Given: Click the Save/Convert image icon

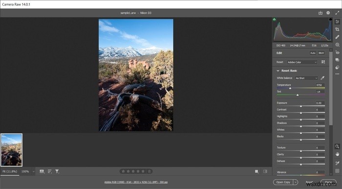Looking at the screenshot, I should click(x=320, y=13).
